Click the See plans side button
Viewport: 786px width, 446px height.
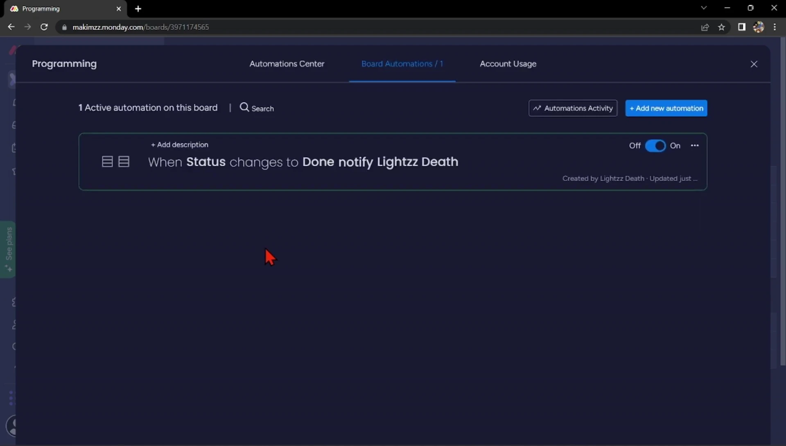[8, 249]
